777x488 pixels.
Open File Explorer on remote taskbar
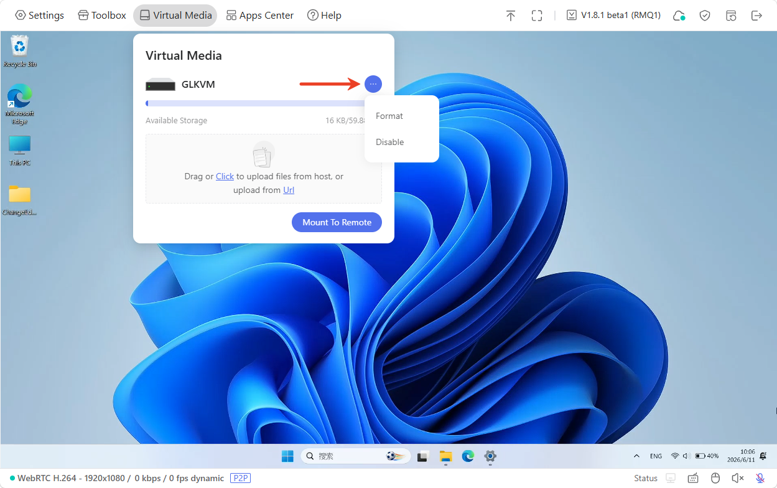(x=445, y=456)
